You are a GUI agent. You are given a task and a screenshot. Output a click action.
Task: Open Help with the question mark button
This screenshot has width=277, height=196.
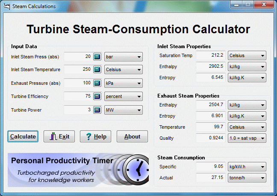96,136
